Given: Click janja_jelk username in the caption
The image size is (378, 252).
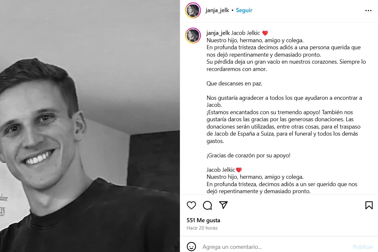Looking at the screenshot, I should click(x=218, y=33).
